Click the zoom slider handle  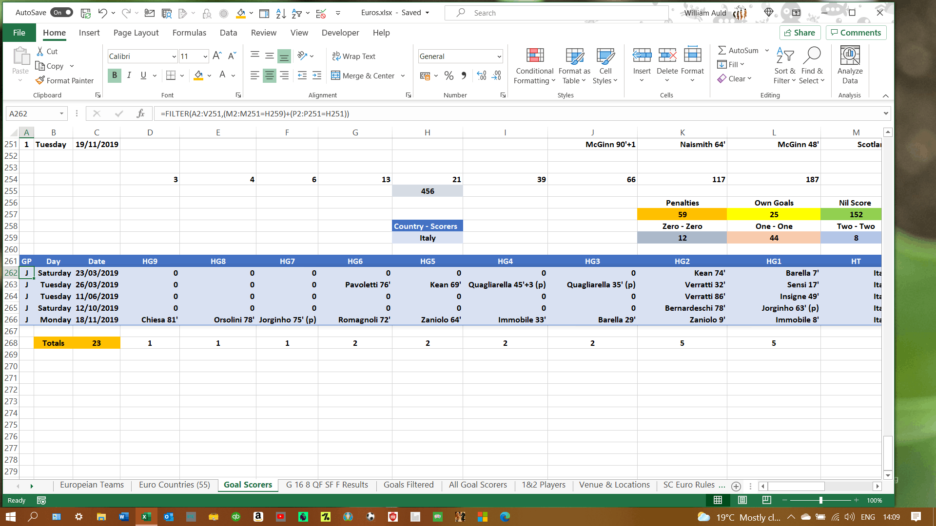[821, 500]
